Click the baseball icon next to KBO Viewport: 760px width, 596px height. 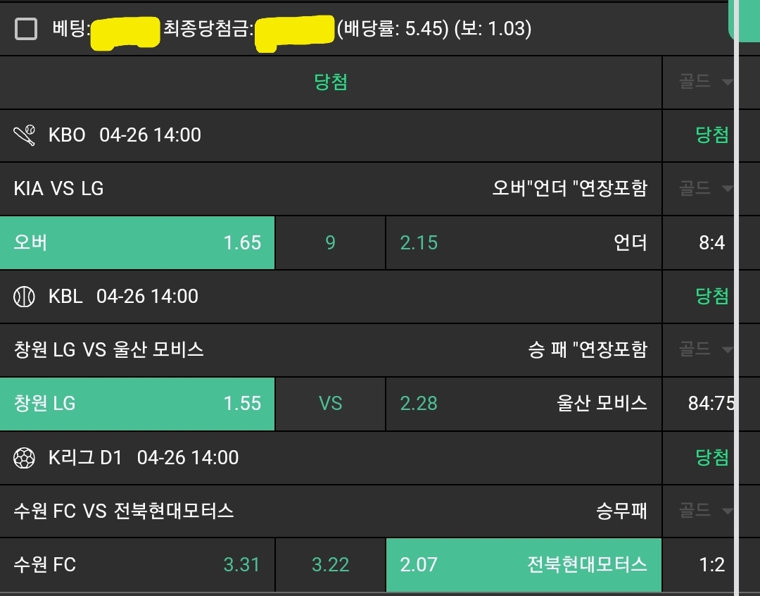(25, 135)
